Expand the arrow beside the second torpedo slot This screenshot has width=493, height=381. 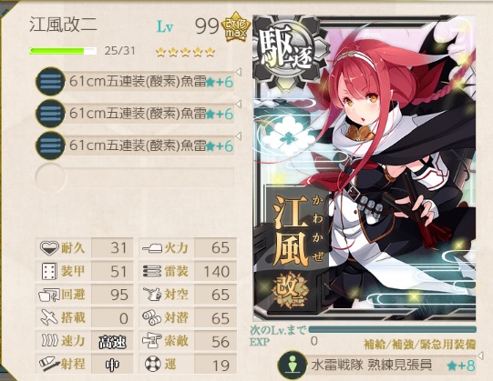click(239, 104)
